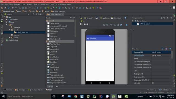This screenshot has width=176, height=99.
Task: Open the TODO tool window
Action: [x=49, y=90]
